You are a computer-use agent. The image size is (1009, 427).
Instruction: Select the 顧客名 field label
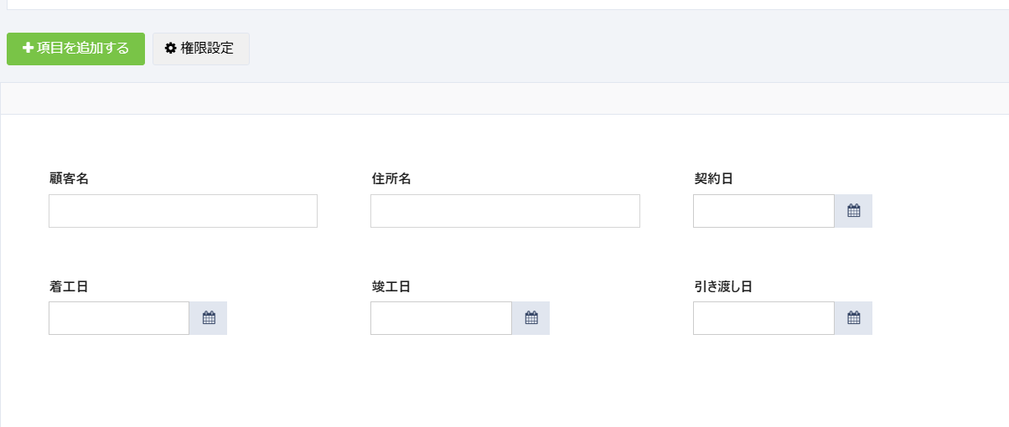[x=70, y=178]
